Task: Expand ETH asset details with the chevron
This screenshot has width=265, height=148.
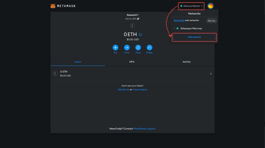Action: [211, 74]
